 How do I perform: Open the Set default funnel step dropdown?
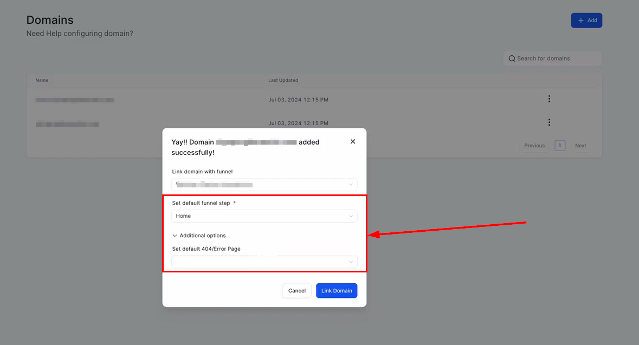point(264,216)
